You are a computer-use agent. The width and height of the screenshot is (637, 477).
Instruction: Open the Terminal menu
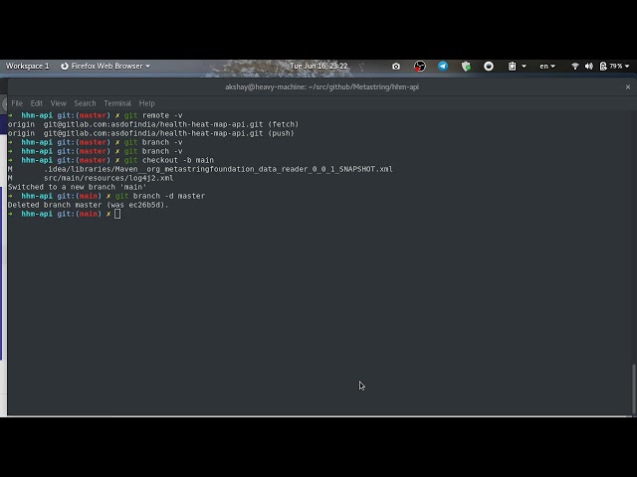tap(117, 103)
